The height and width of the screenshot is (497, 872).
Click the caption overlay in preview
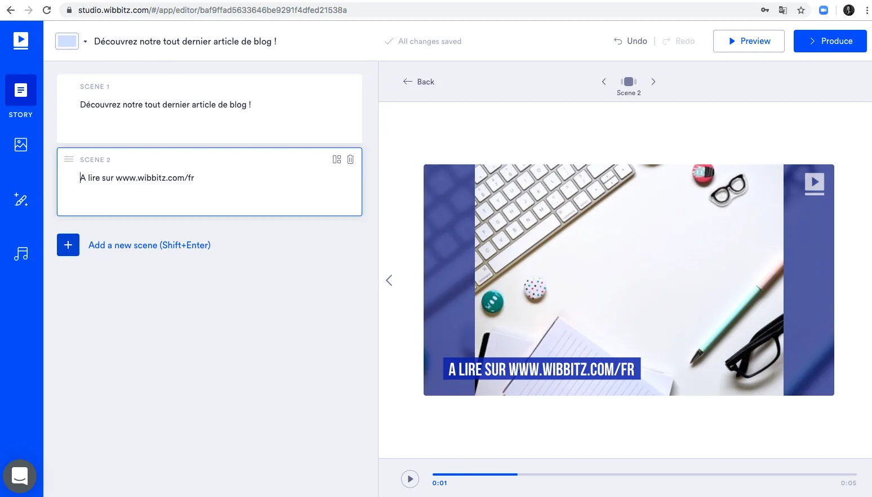click(x=542, y=369)
